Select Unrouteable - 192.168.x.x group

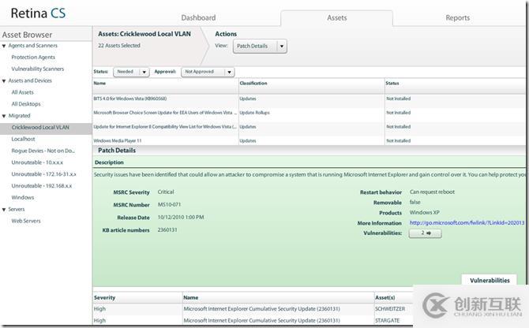(x=42, y=186)
